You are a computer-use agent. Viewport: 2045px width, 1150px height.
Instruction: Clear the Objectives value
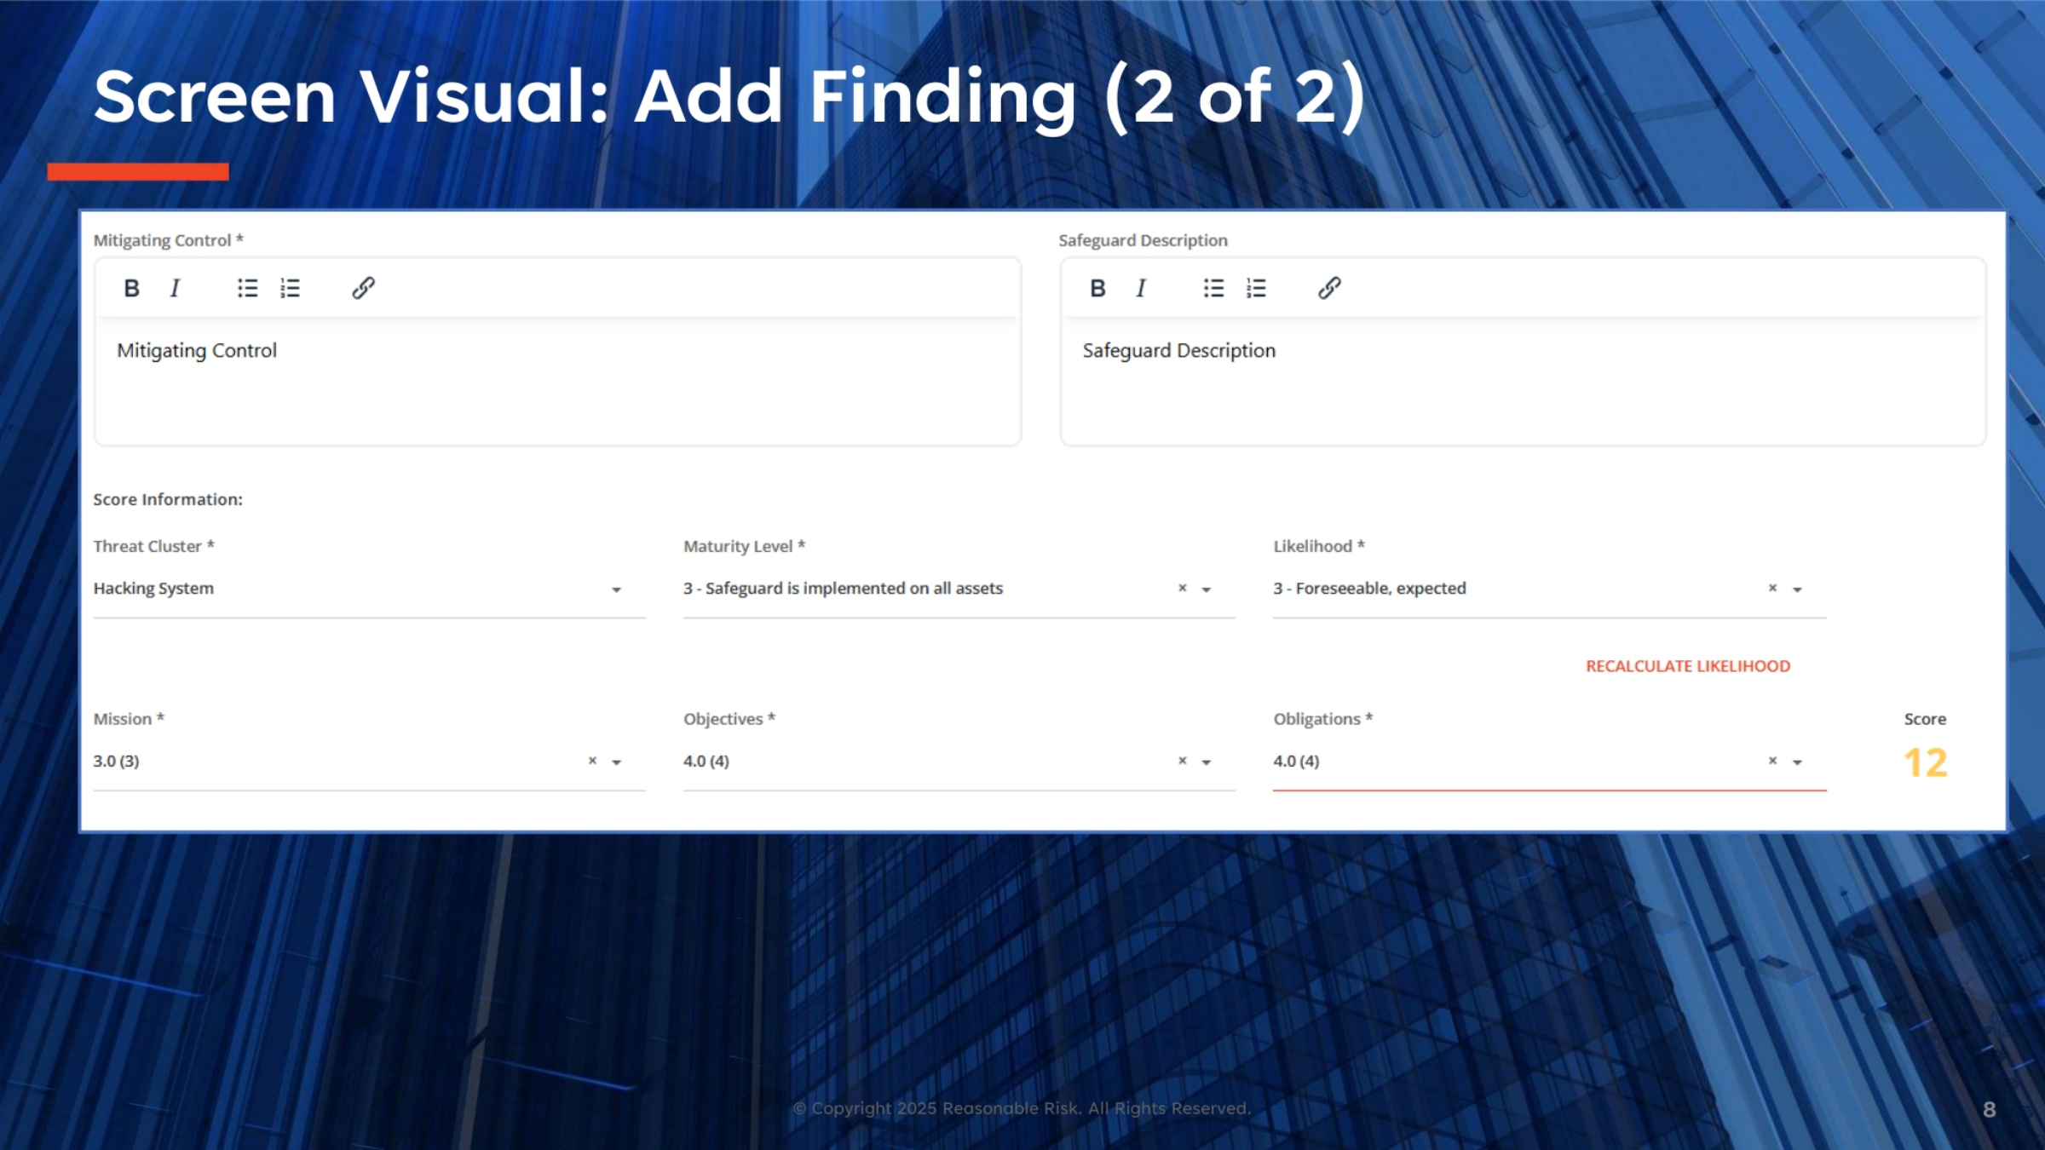pos(1182,761)
